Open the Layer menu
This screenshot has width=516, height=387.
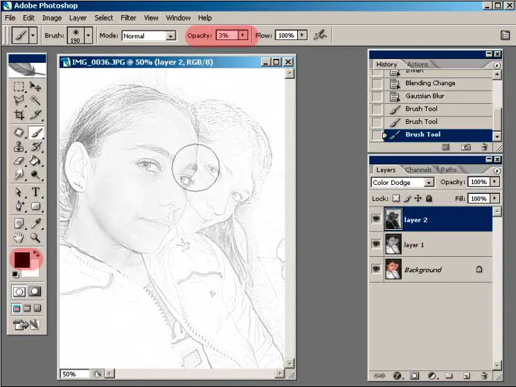[78, 18]
